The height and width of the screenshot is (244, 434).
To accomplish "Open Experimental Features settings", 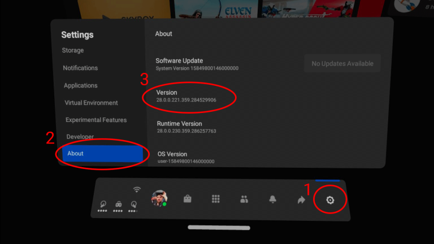I will point(96,120).
